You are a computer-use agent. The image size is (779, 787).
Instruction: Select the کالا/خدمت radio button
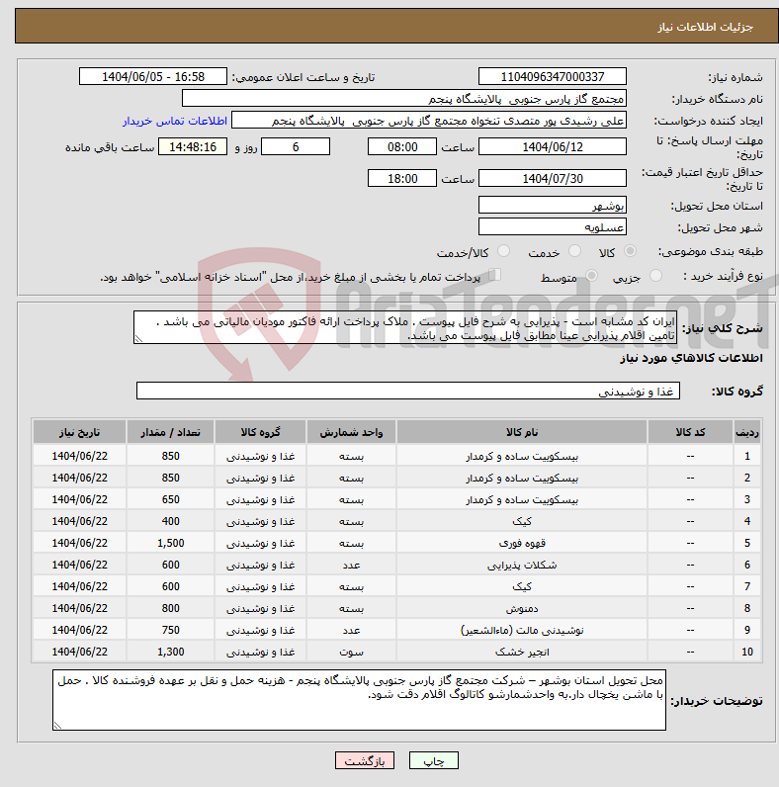(504, 252)
